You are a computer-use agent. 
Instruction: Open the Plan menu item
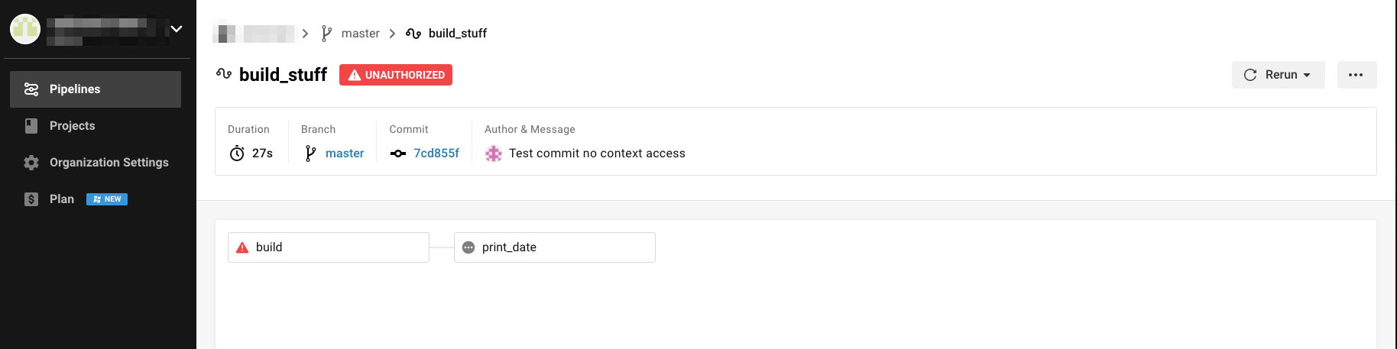click(62, 199)
